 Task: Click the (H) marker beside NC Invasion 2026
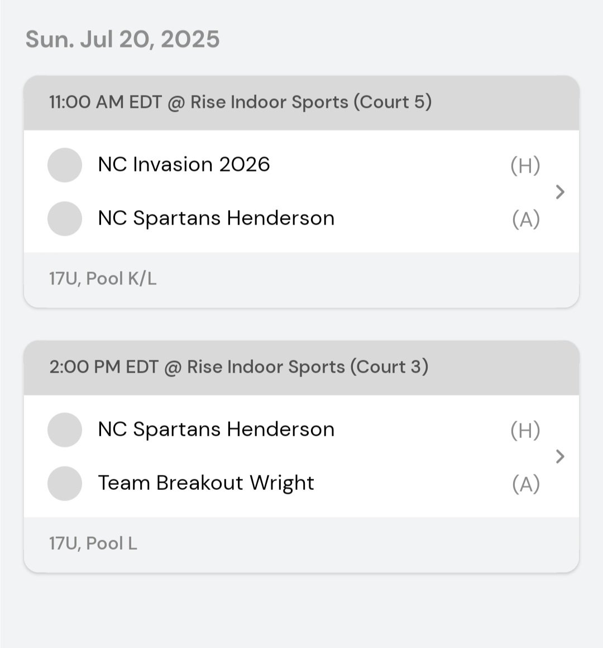[525, 165]
